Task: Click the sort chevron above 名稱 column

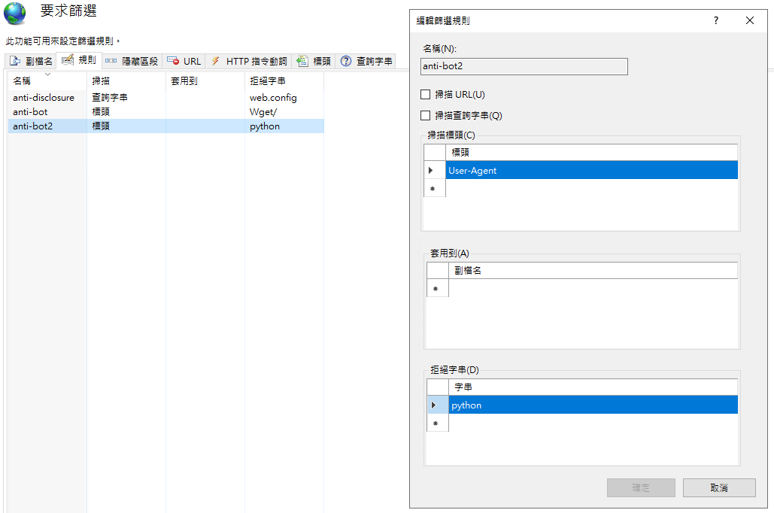Action: [47, 74]
